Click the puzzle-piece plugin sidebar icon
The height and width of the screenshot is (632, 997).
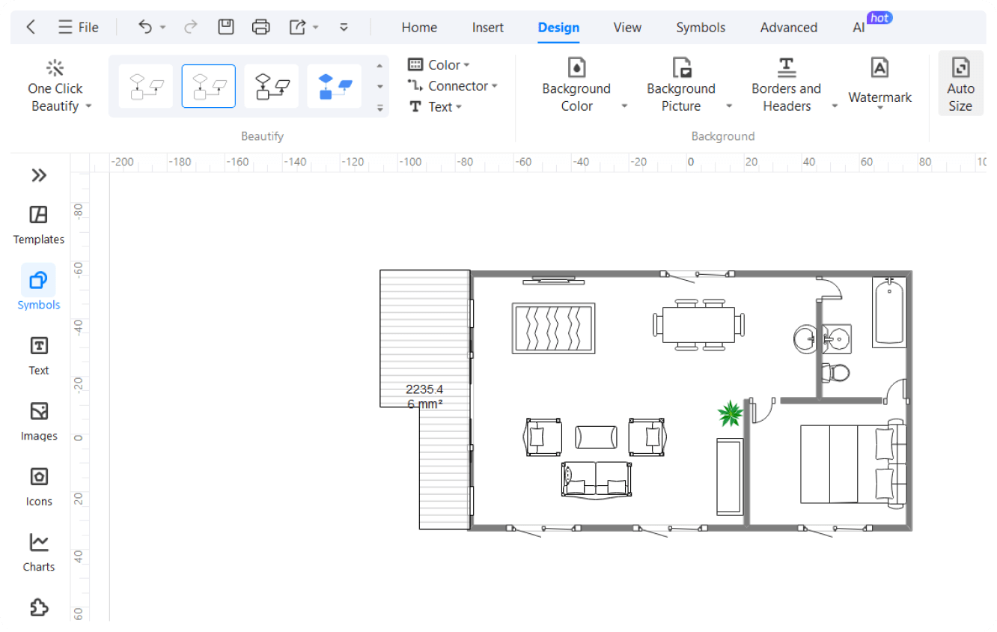pos(38,607)
